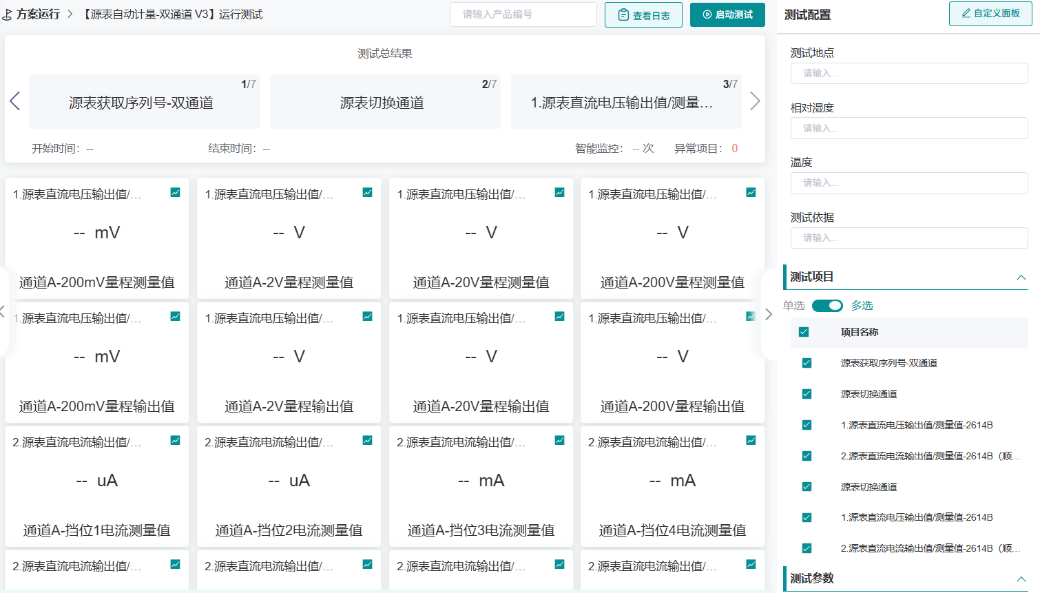Open 自定义面板 button
The height and width of the screenshot is (593, 1040).
click(x=990, y=13)
